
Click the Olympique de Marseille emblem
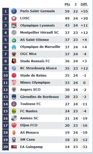click(x=14, y=47)
